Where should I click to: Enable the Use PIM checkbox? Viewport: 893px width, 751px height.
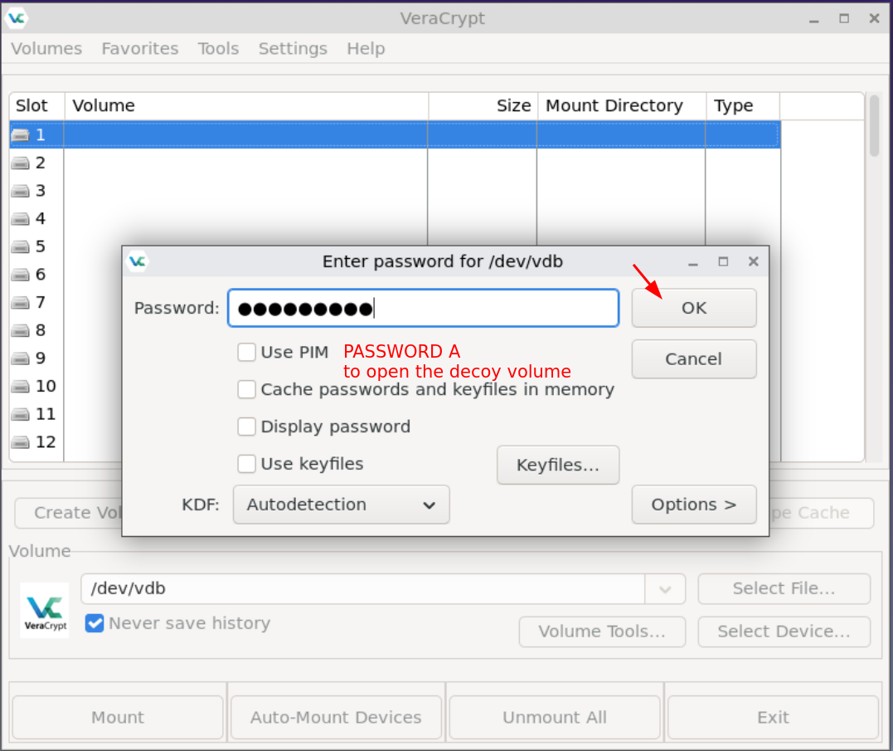[x=246, y=352]
